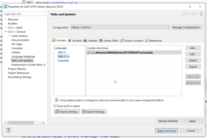Screen dimensions: 207x138
Task: Switch to the Symbols tab
Action: click(75, 41)
